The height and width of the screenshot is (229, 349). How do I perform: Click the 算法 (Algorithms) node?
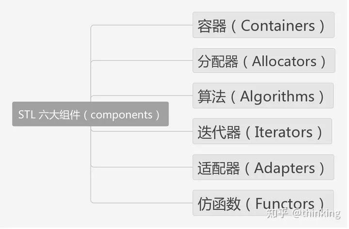point(263,96)
